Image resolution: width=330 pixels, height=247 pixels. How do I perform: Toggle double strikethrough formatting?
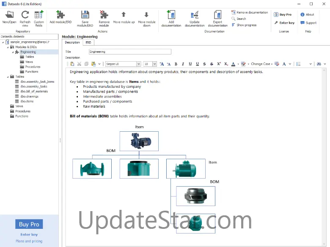coord(212,64)
